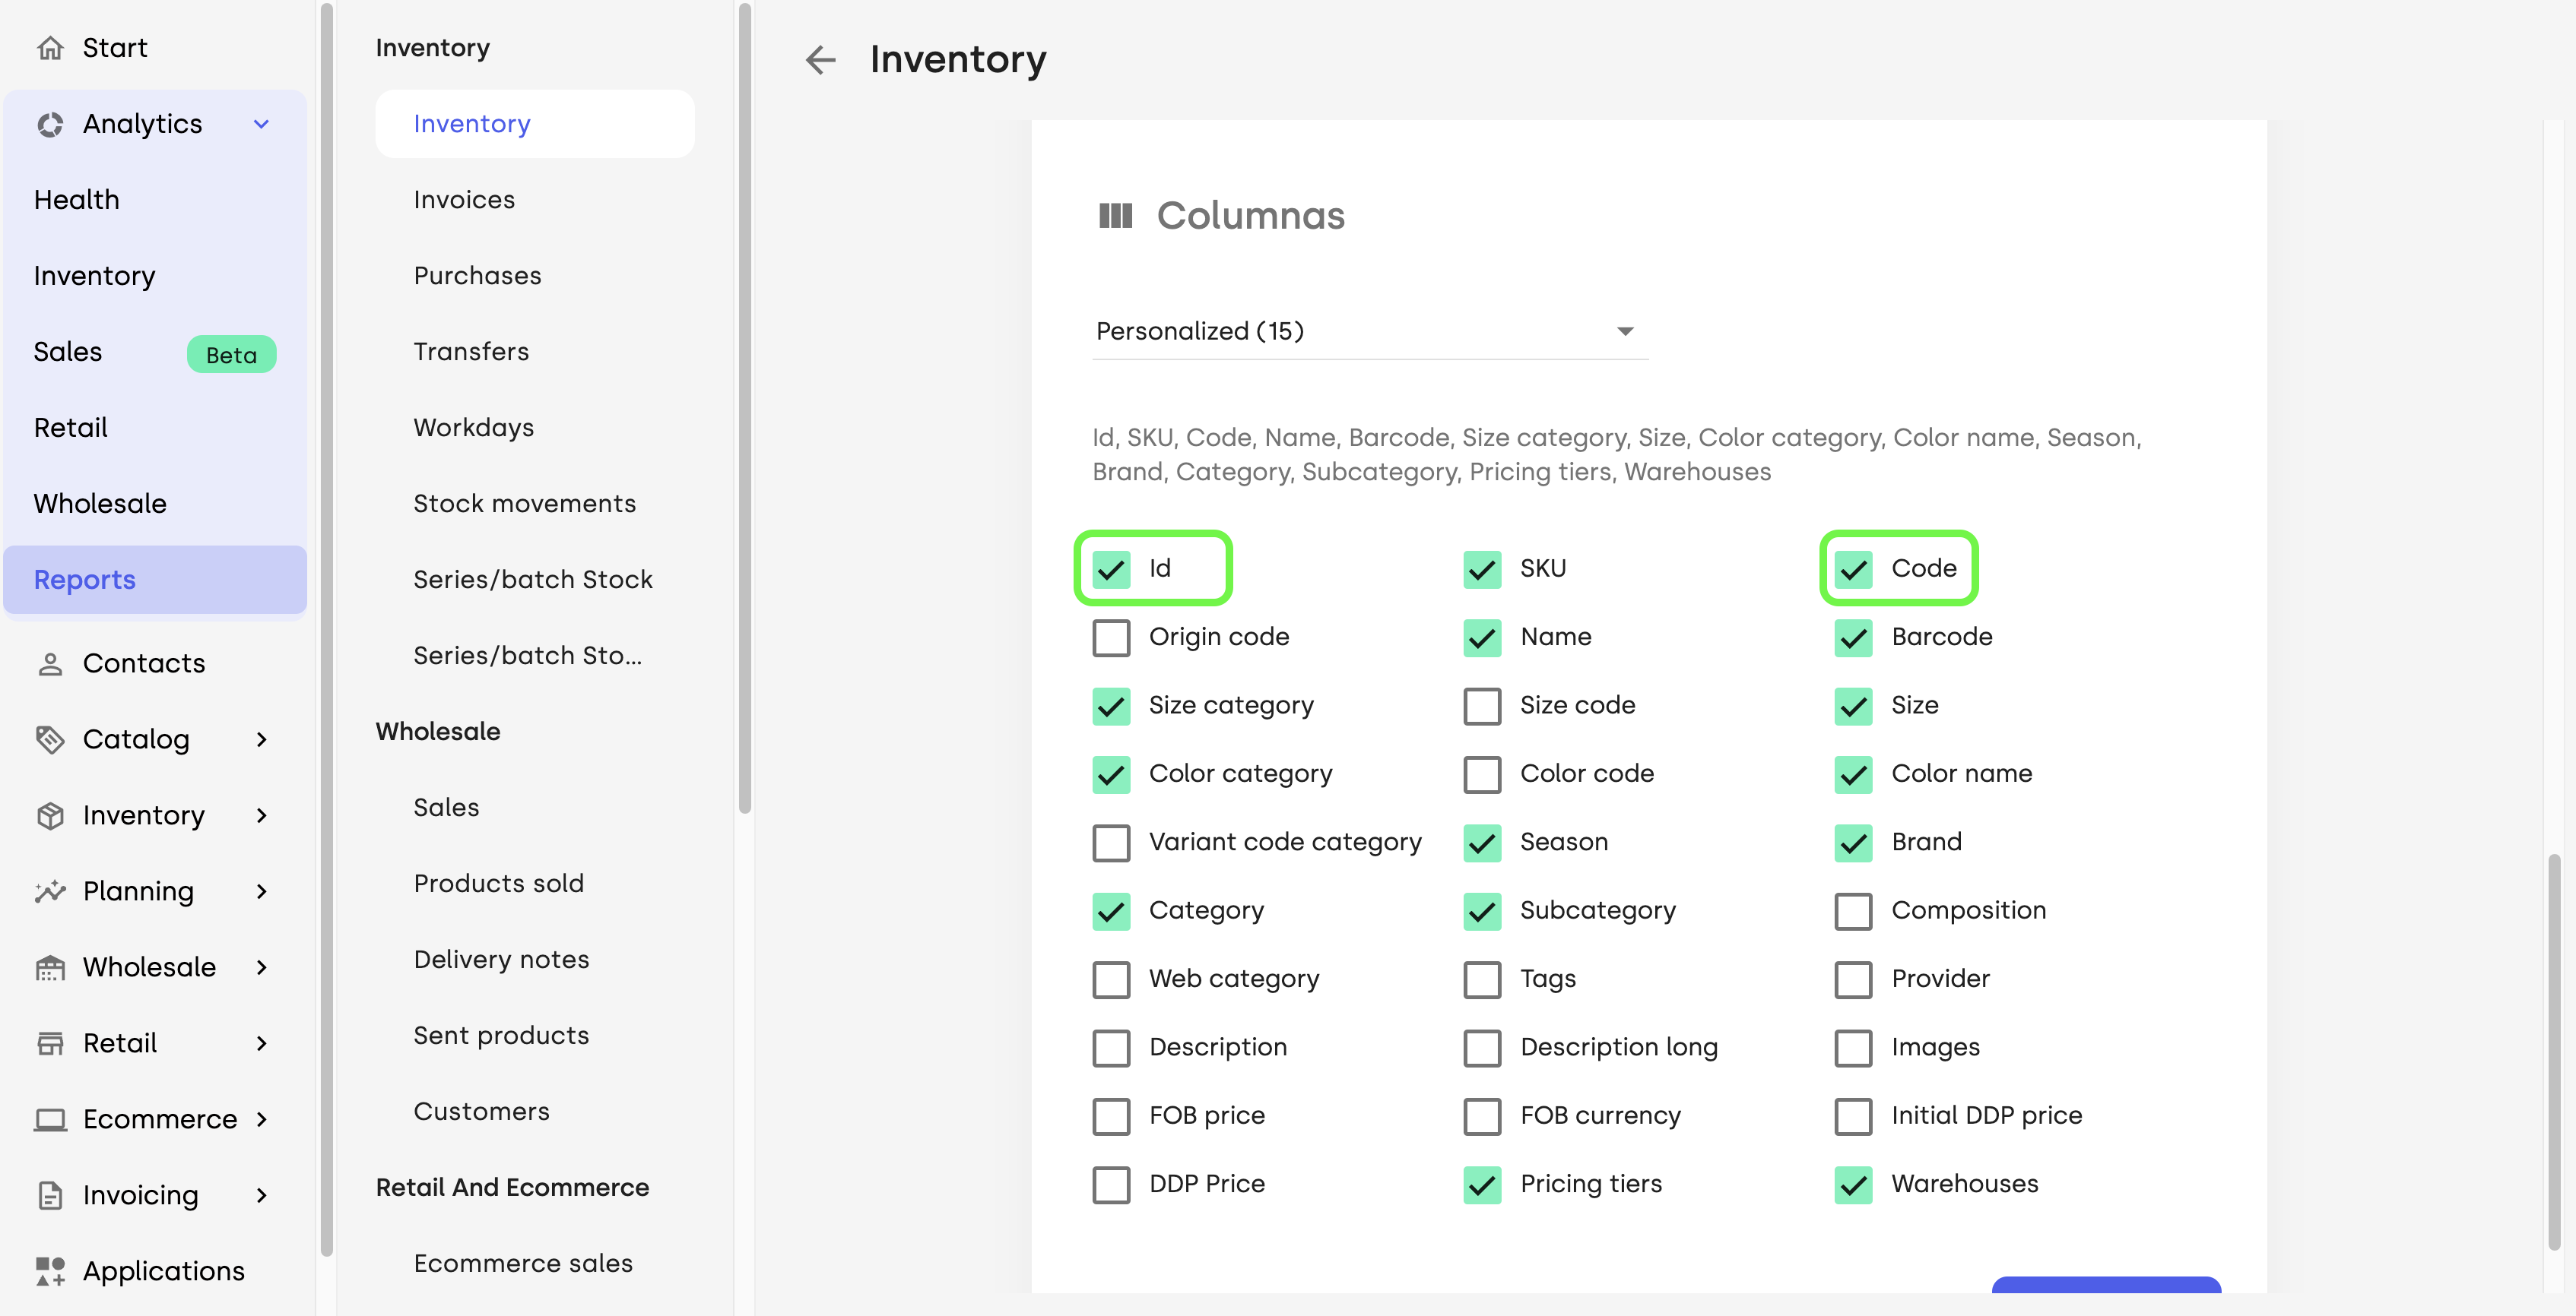2576x1316 pixels.
Task: Enable the FOB currency checkbox
Action: [1482, 1117]
